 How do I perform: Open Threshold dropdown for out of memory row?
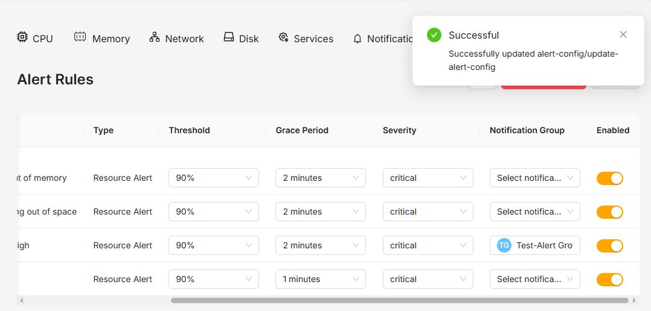point(213,178)
